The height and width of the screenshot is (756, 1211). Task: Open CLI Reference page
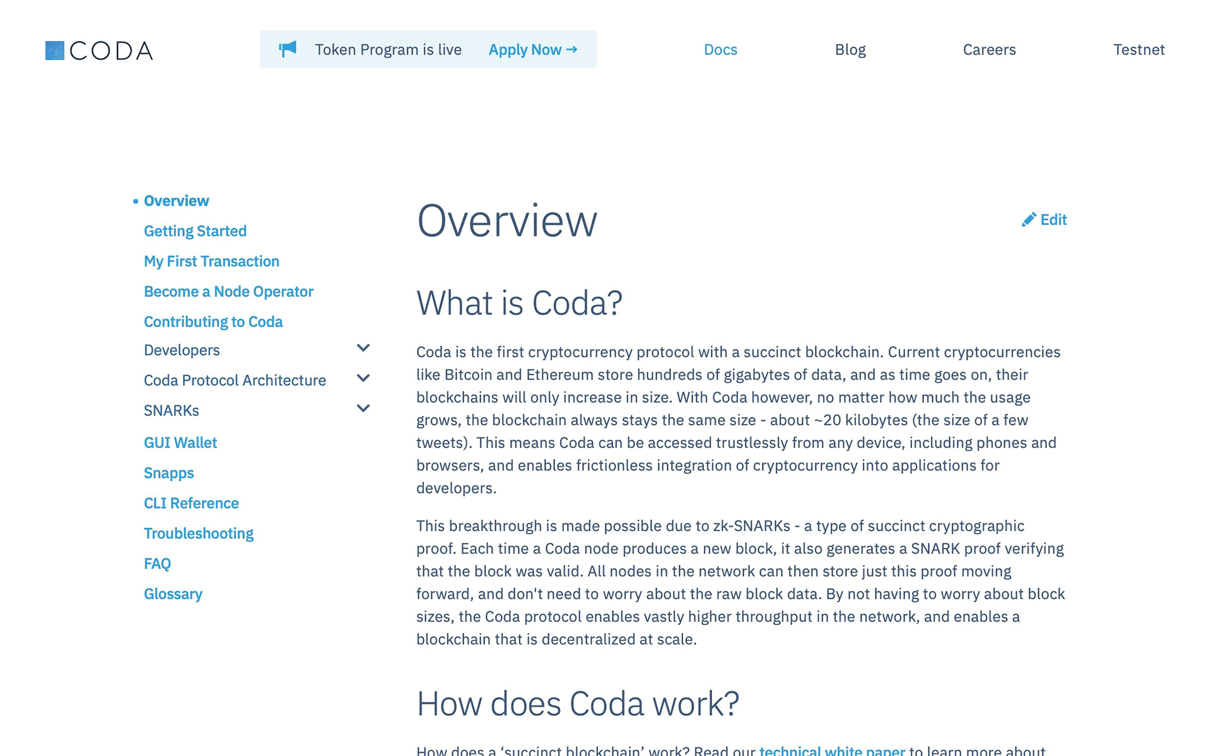pos(191,503)
